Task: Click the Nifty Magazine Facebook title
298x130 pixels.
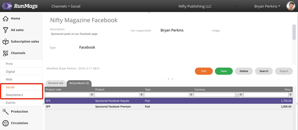Action: pyautogui.click(x=84, y=20)
